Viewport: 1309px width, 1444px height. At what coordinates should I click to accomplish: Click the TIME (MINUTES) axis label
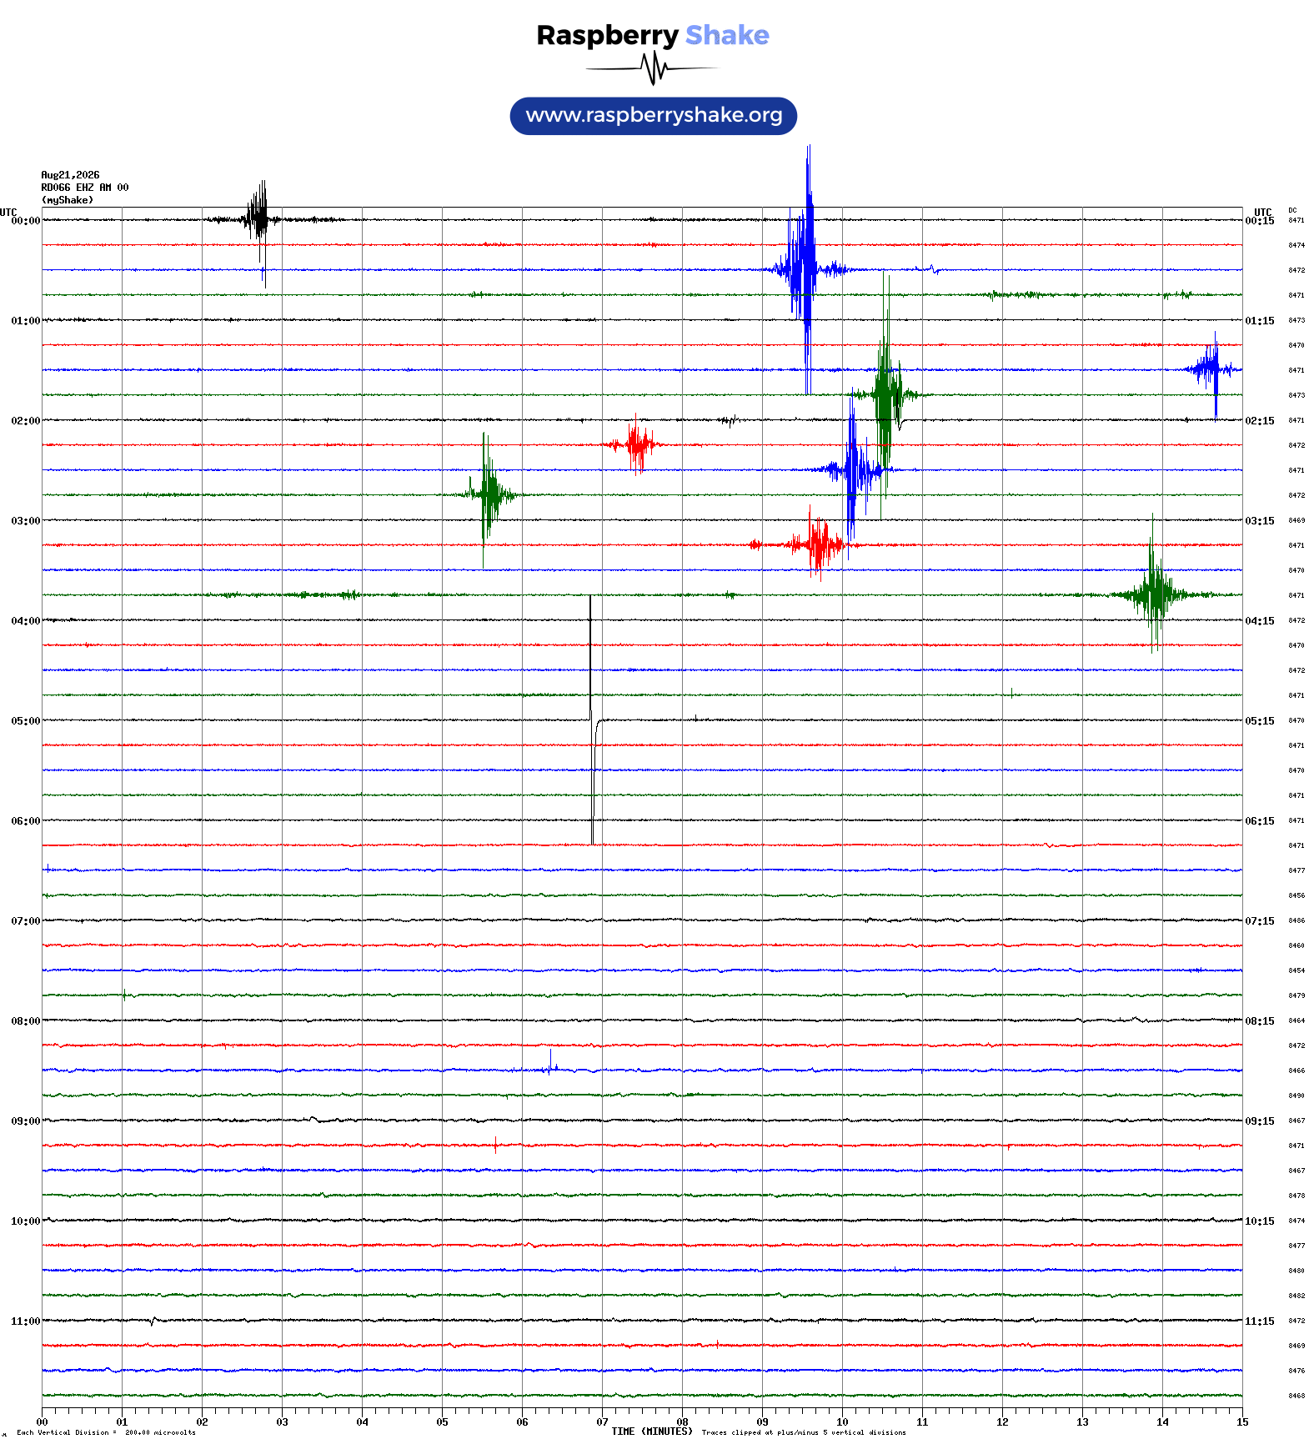[652, 1431]
